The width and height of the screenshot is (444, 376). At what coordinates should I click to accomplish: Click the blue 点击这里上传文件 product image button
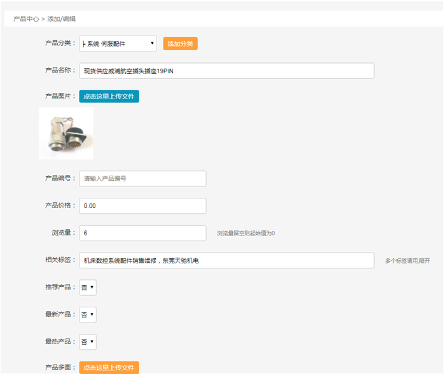click(x=109, y=97)
